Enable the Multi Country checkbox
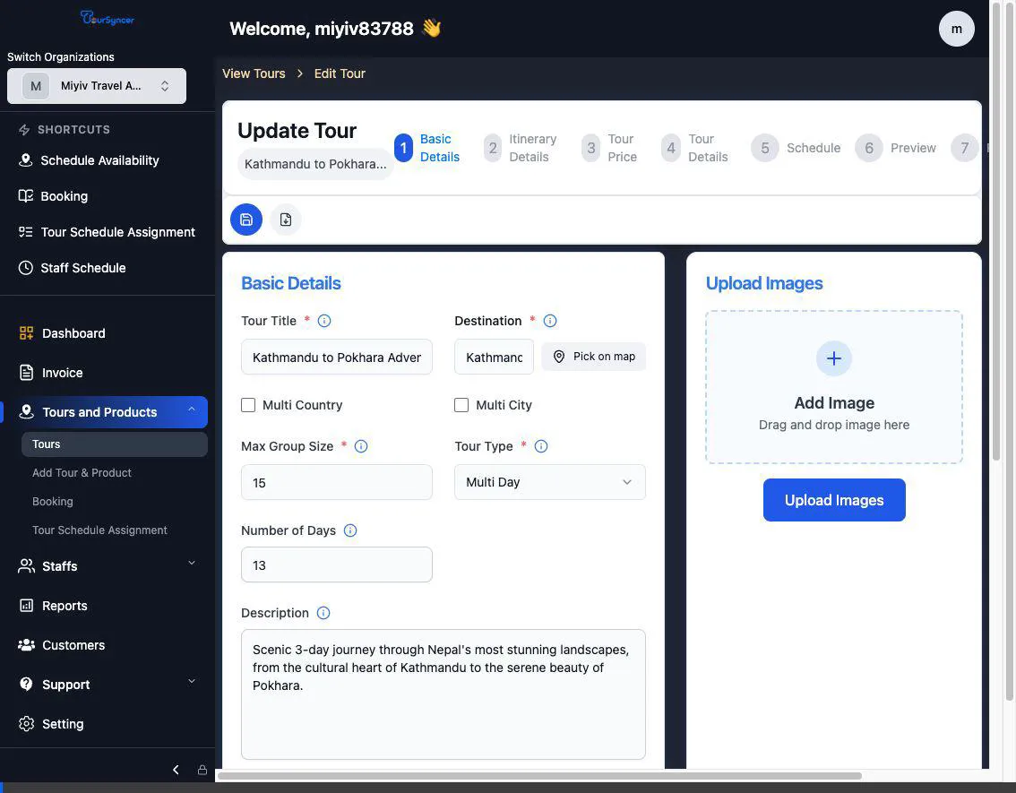1016x793 pixels. coord(248,405)
